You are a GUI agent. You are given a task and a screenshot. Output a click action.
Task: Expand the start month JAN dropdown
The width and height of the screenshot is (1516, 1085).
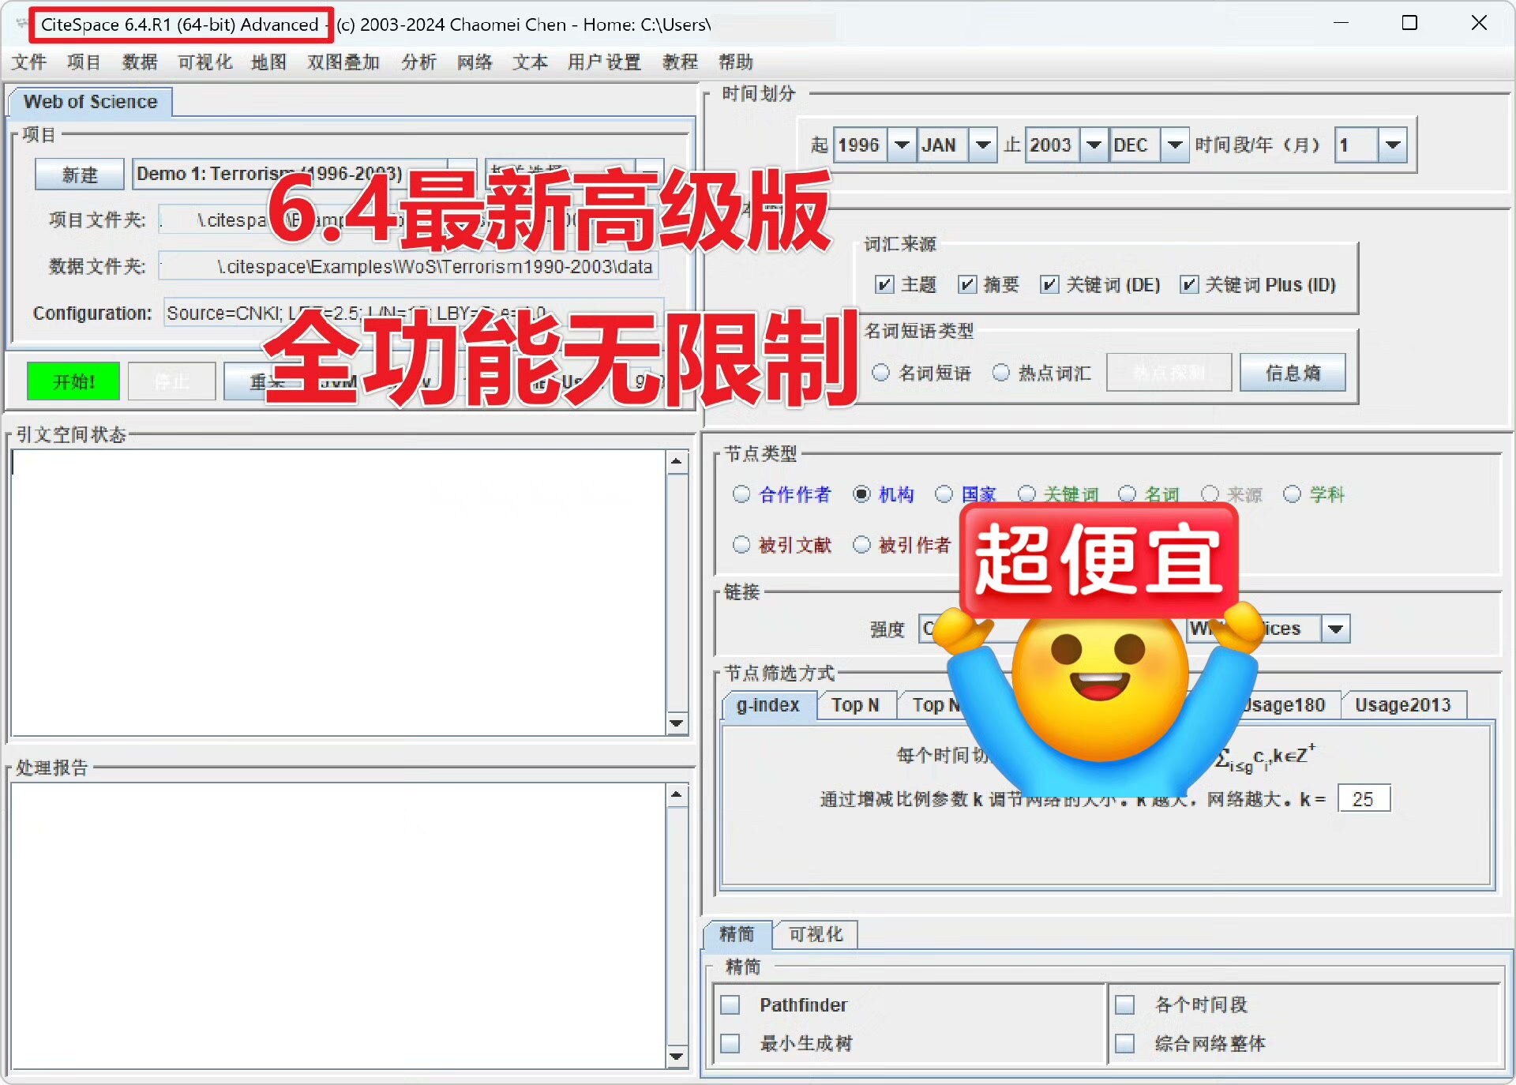[x=982, y=145]
